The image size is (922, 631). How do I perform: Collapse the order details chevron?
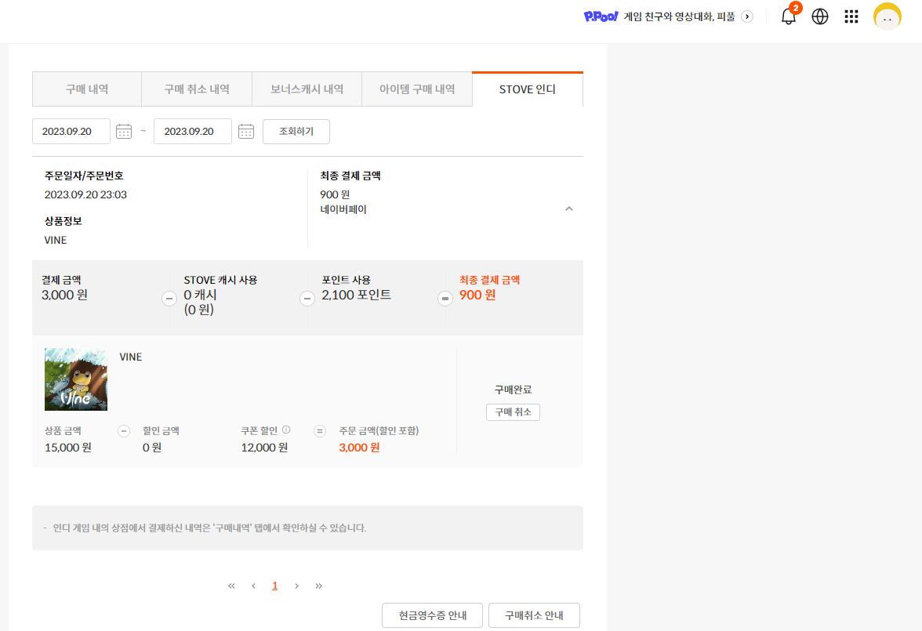tap(569, 209)
